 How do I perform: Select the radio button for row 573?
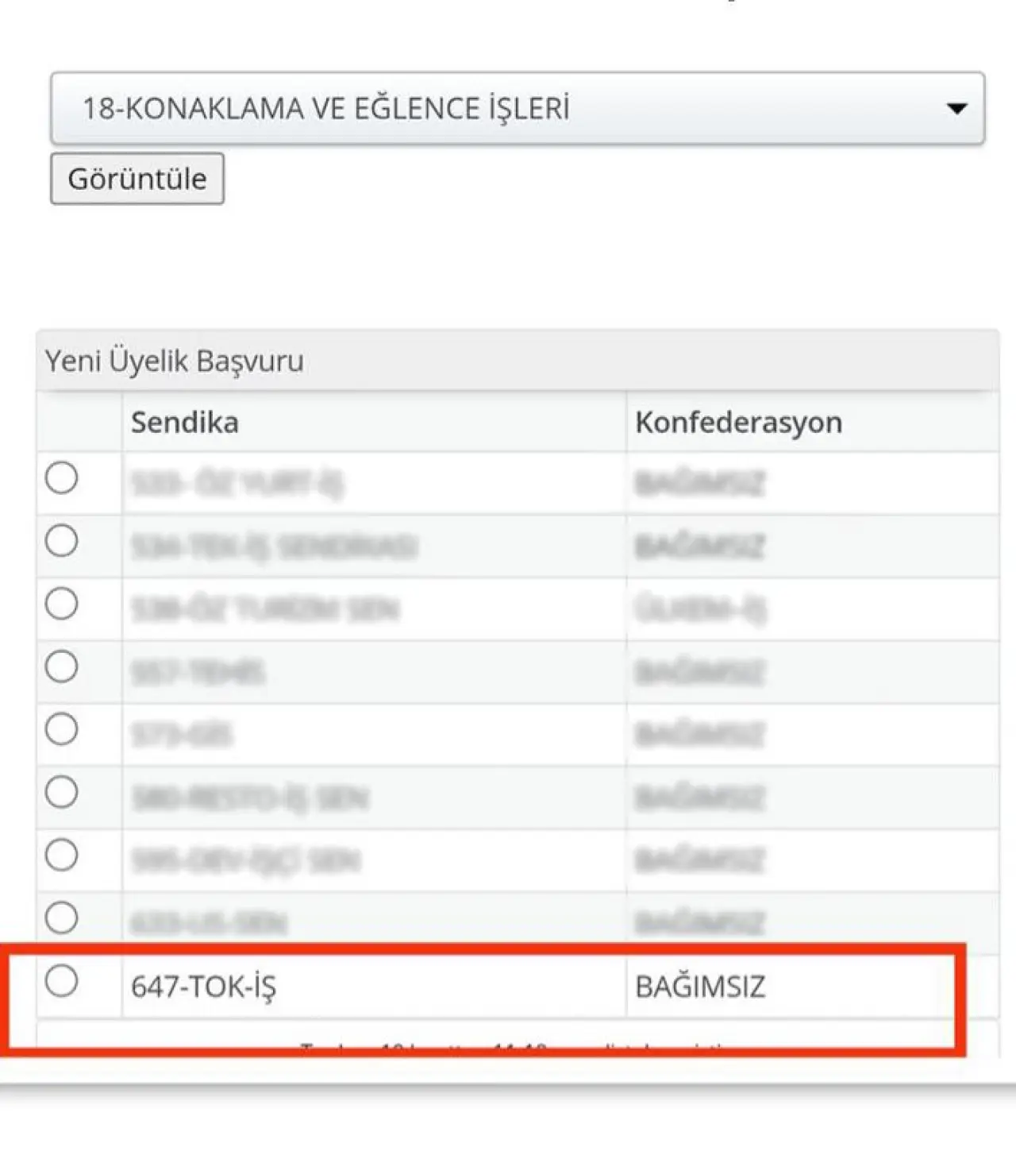pos(61,729)
